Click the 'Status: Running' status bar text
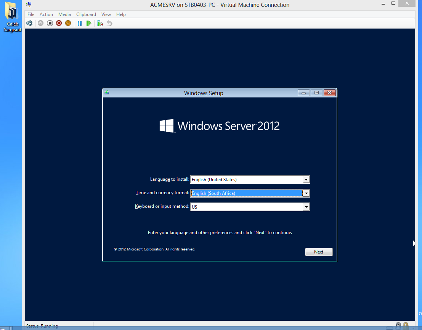The width and height of the screenshot is (422, 330). pos(42,326)
